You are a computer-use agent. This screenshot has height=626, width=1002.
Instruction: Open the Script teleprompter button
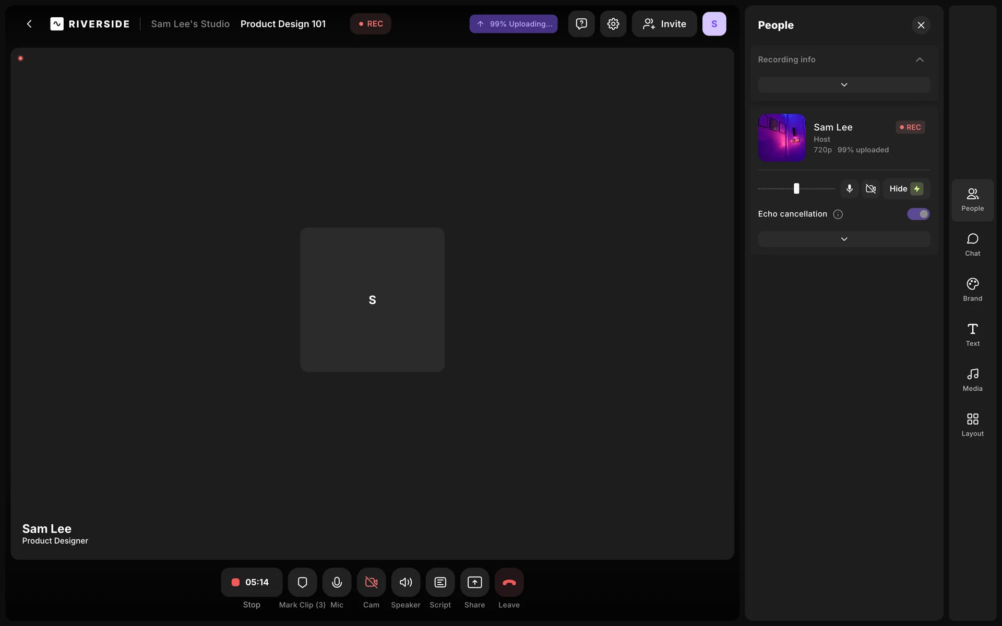point(440,582)
